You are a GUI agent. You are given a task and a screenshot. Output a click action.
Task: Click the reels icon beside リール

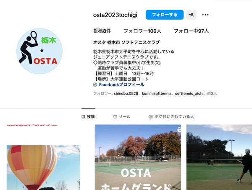pyautogui.click(x=115, y=117)
